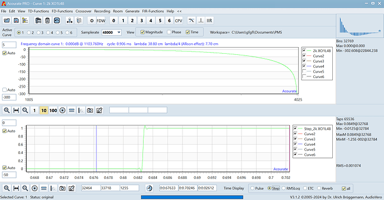Viewport: 384px width, 200px height.
Task: Click the trash can delete icon
Action: [x=47, y=20]
